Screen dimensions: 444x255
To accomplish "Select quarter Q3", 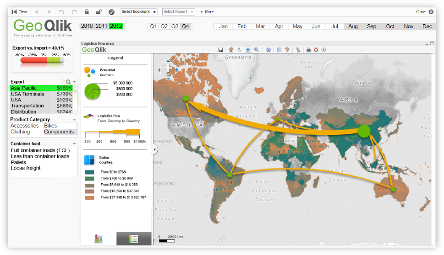I will click(175, 27).
